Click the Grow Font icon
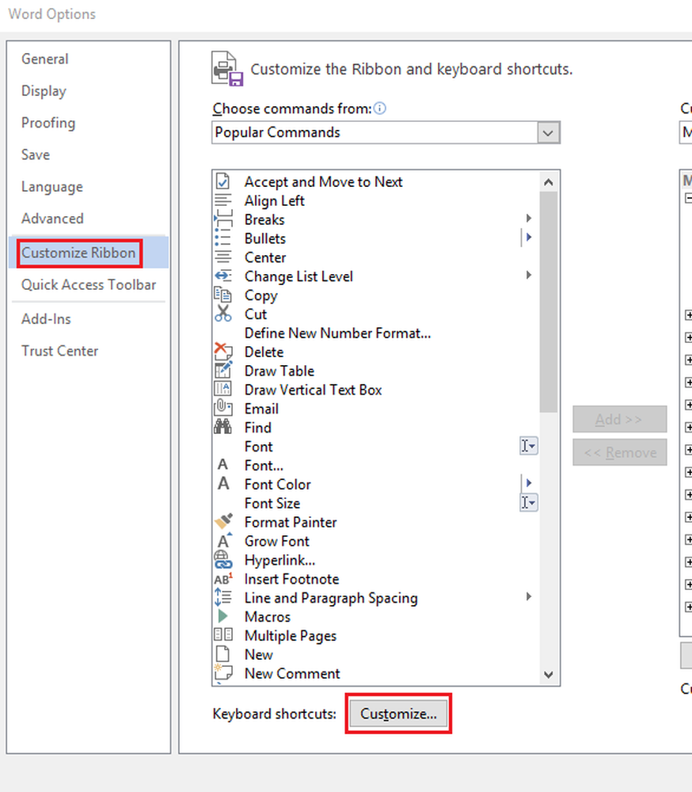692x792 pixels. click(223, 541)
